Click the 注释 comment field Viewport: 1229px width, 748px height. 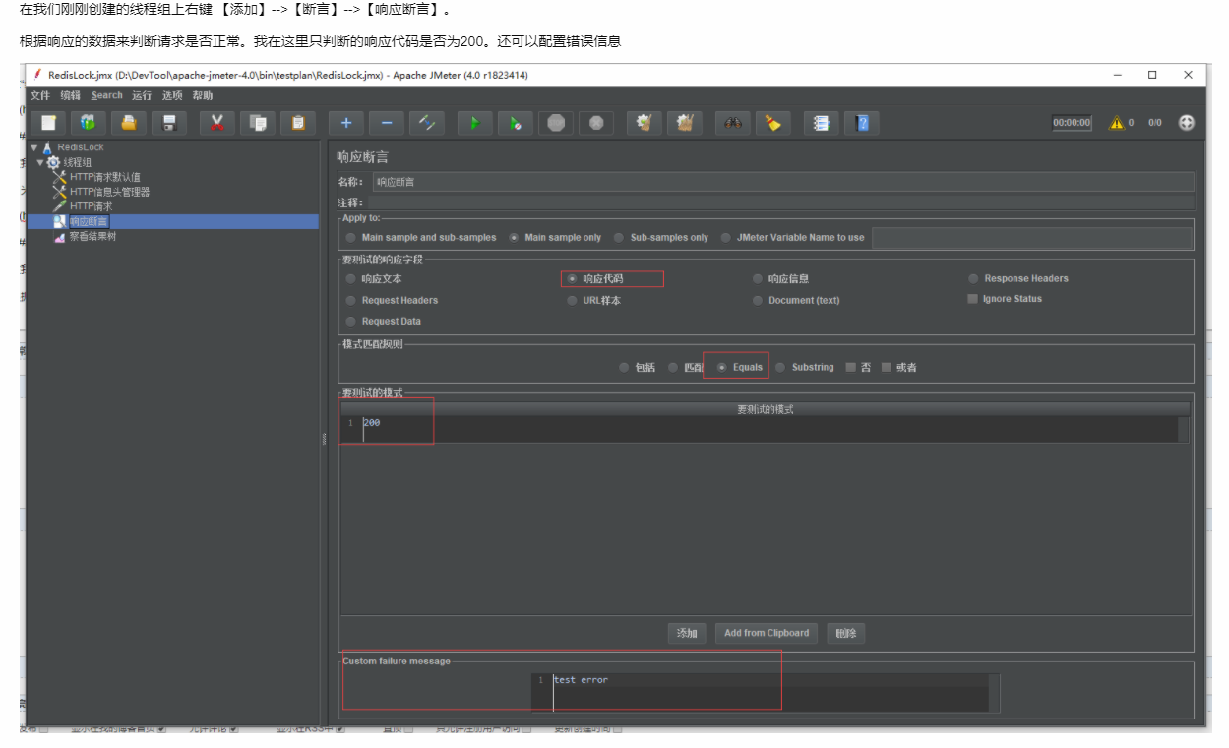tap(782, 201)
